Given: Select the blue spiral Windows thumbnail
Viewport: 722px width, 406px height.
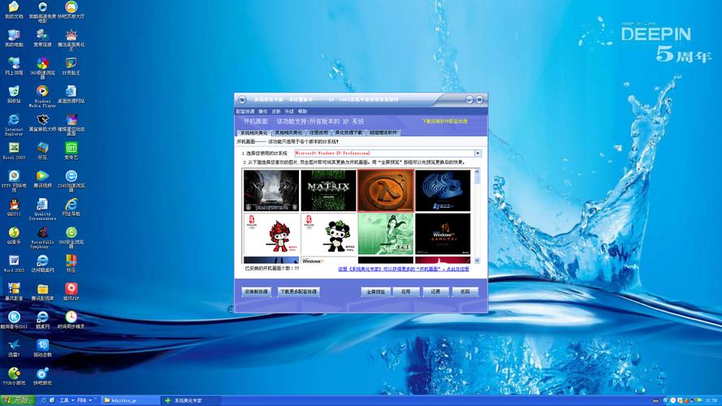Looking at the screenshot, I should click(x=443, y=191).
